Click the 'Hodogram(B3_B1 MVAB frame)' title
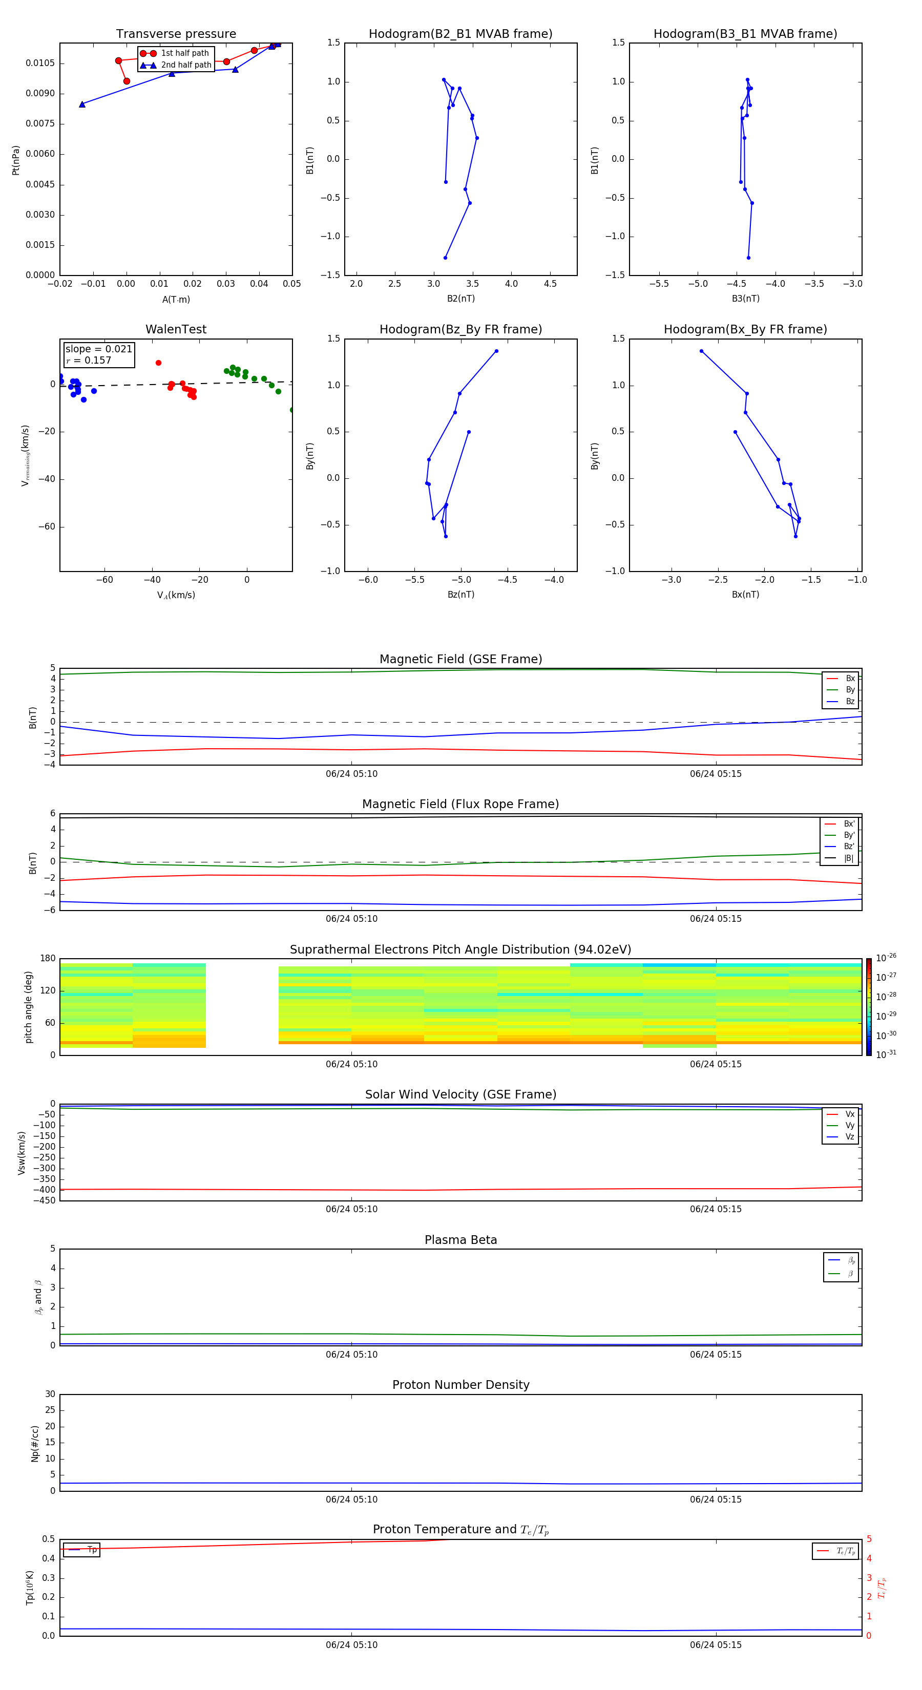Screen dimensions: 922x1690 pyautogui.click(x=745, y=34)
